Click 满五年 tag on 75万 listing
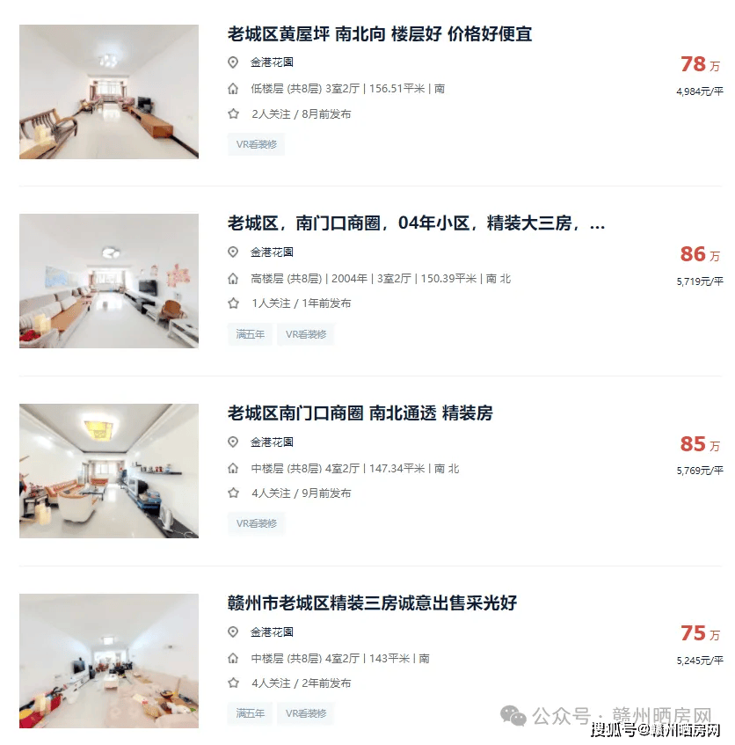 (251, 713)
